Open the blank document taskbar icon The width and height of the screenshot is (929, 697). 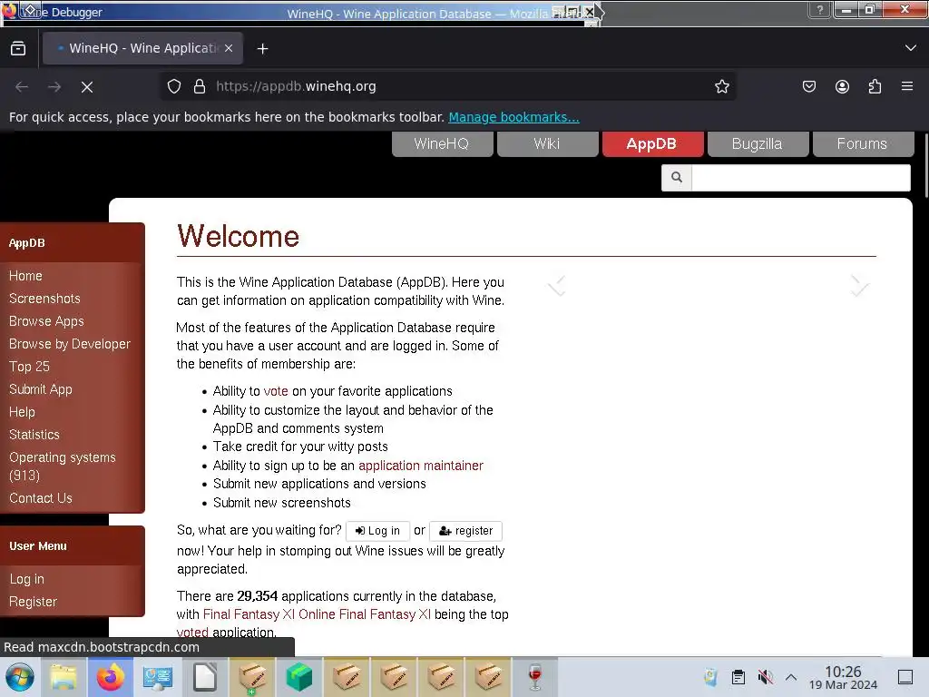(205, 677)
